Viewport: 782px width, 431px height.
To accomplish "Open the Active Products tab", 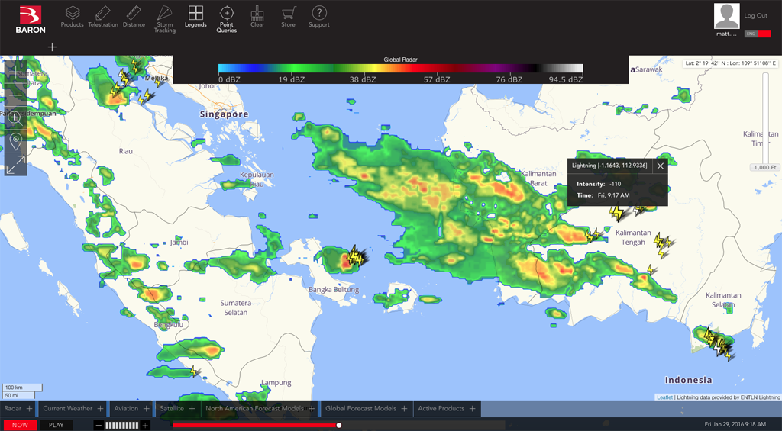I will pyautogui.click(x=447, y=409).
